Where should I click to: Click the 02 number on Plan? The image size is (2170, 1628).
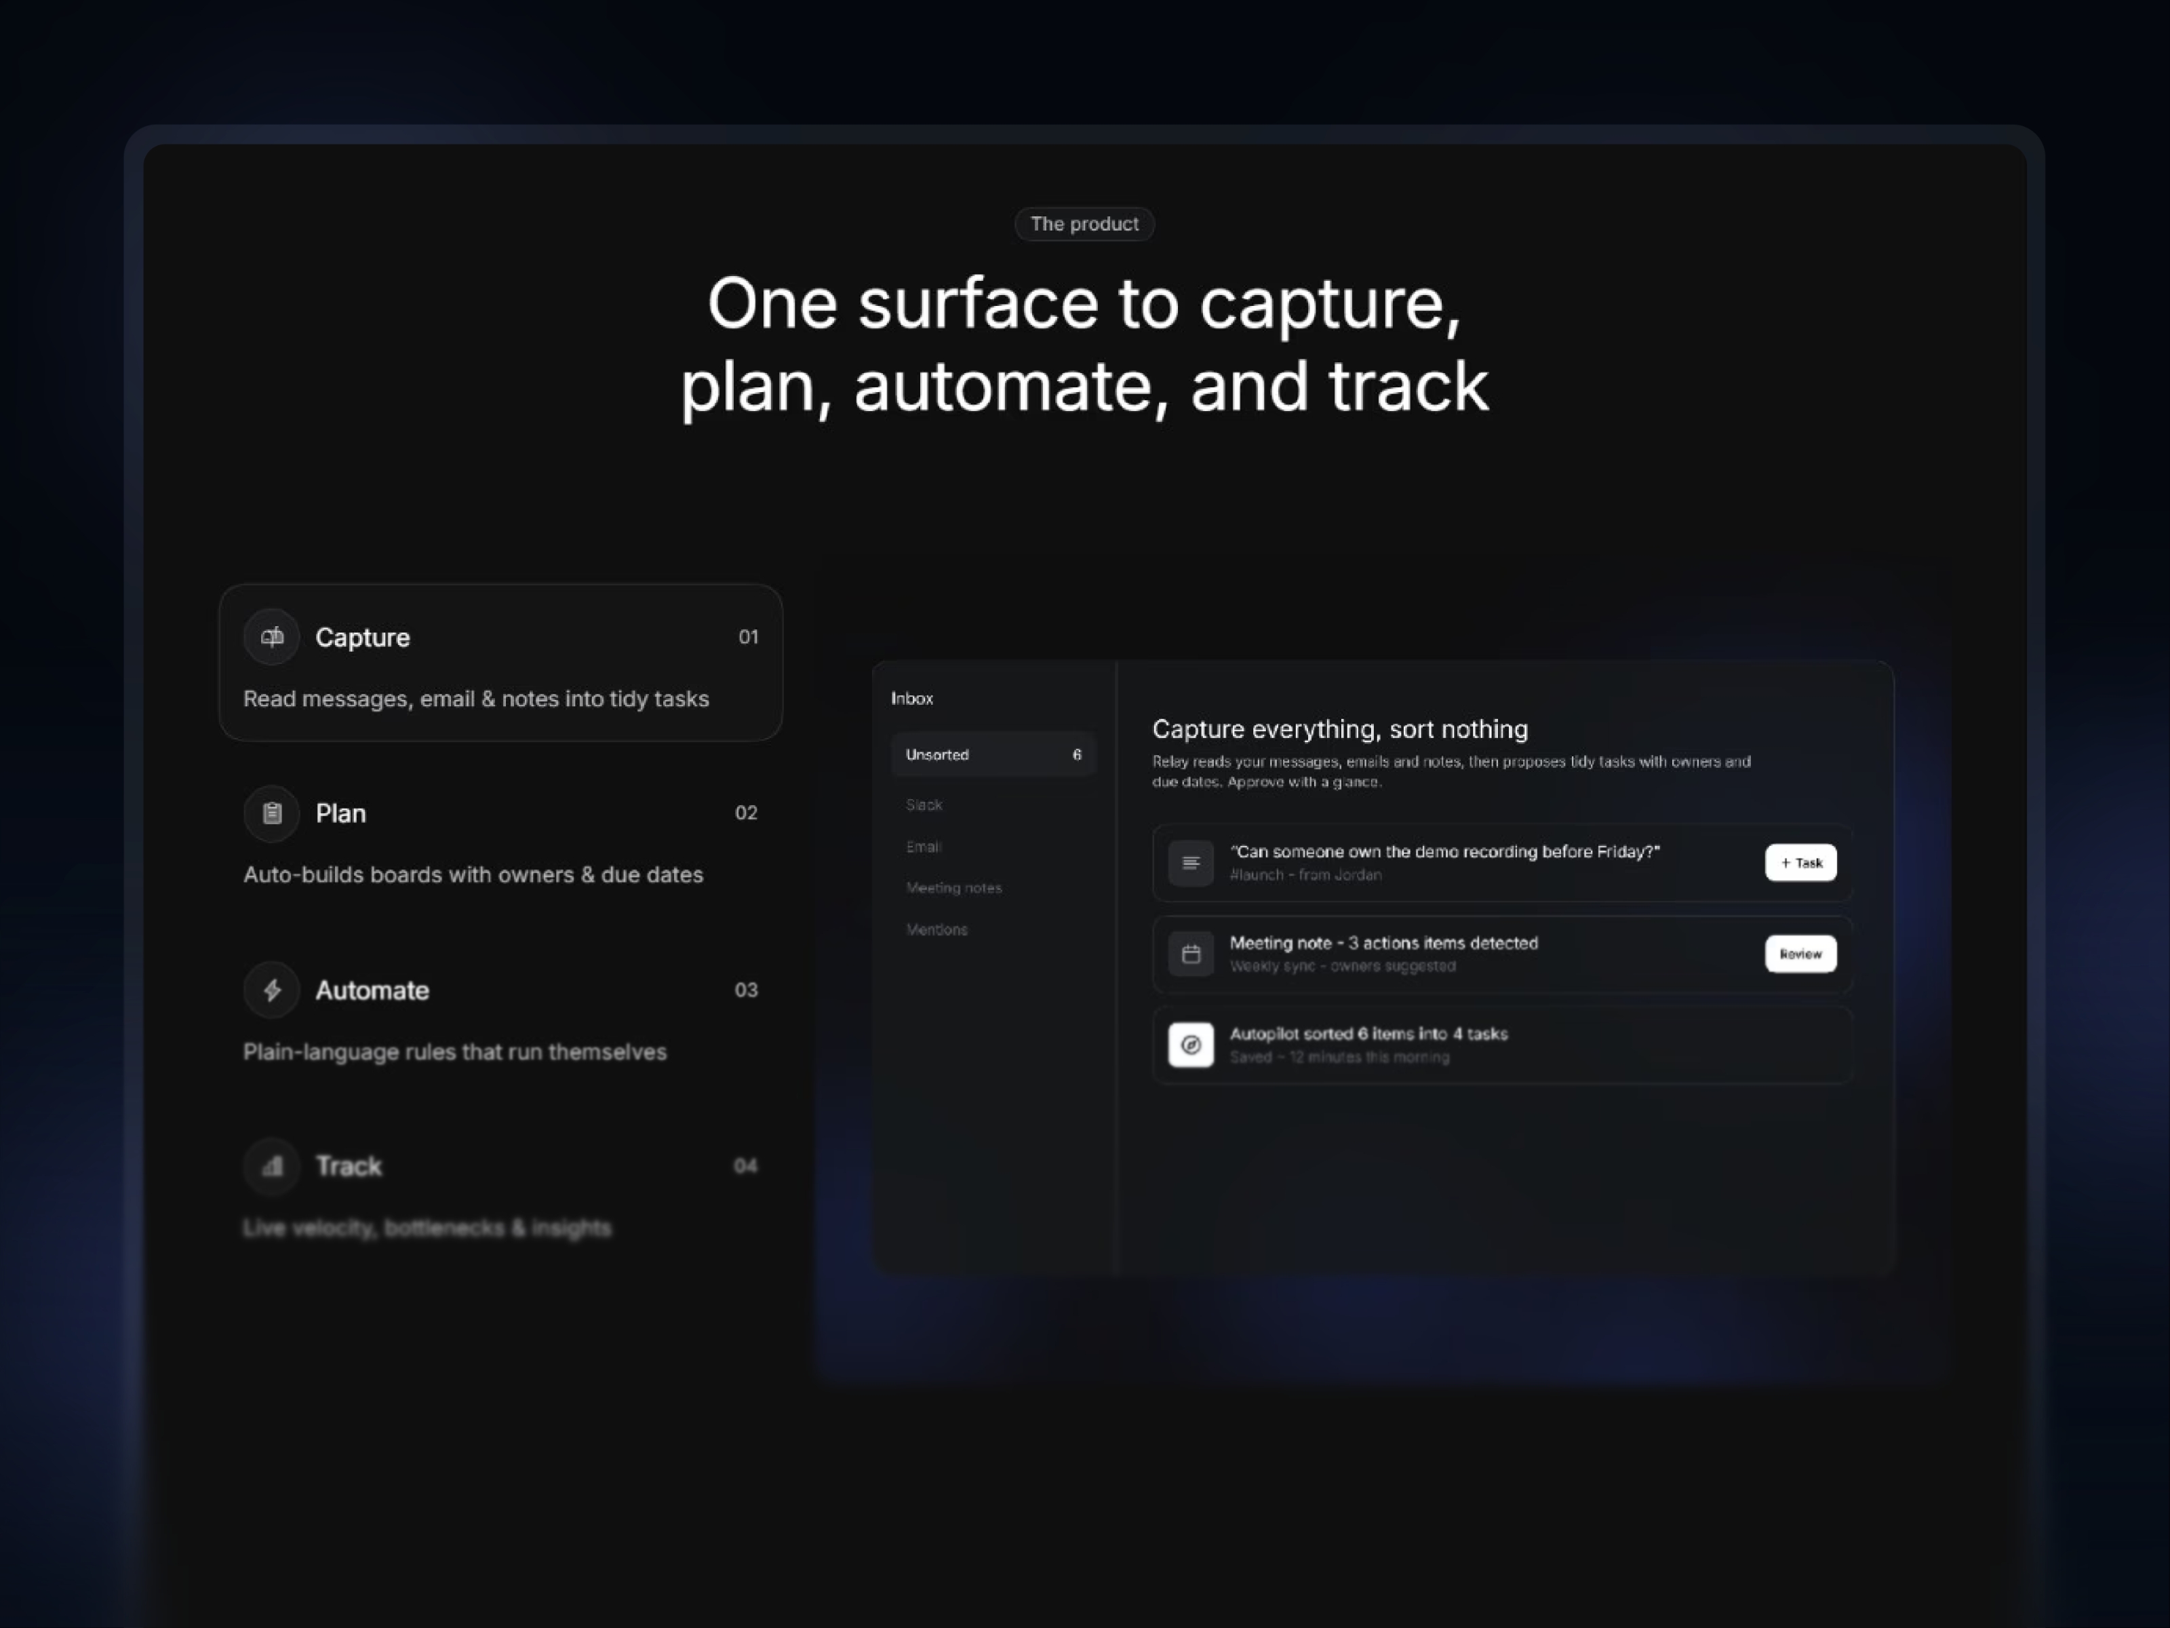pyautogui.click(x=747, y=813)
